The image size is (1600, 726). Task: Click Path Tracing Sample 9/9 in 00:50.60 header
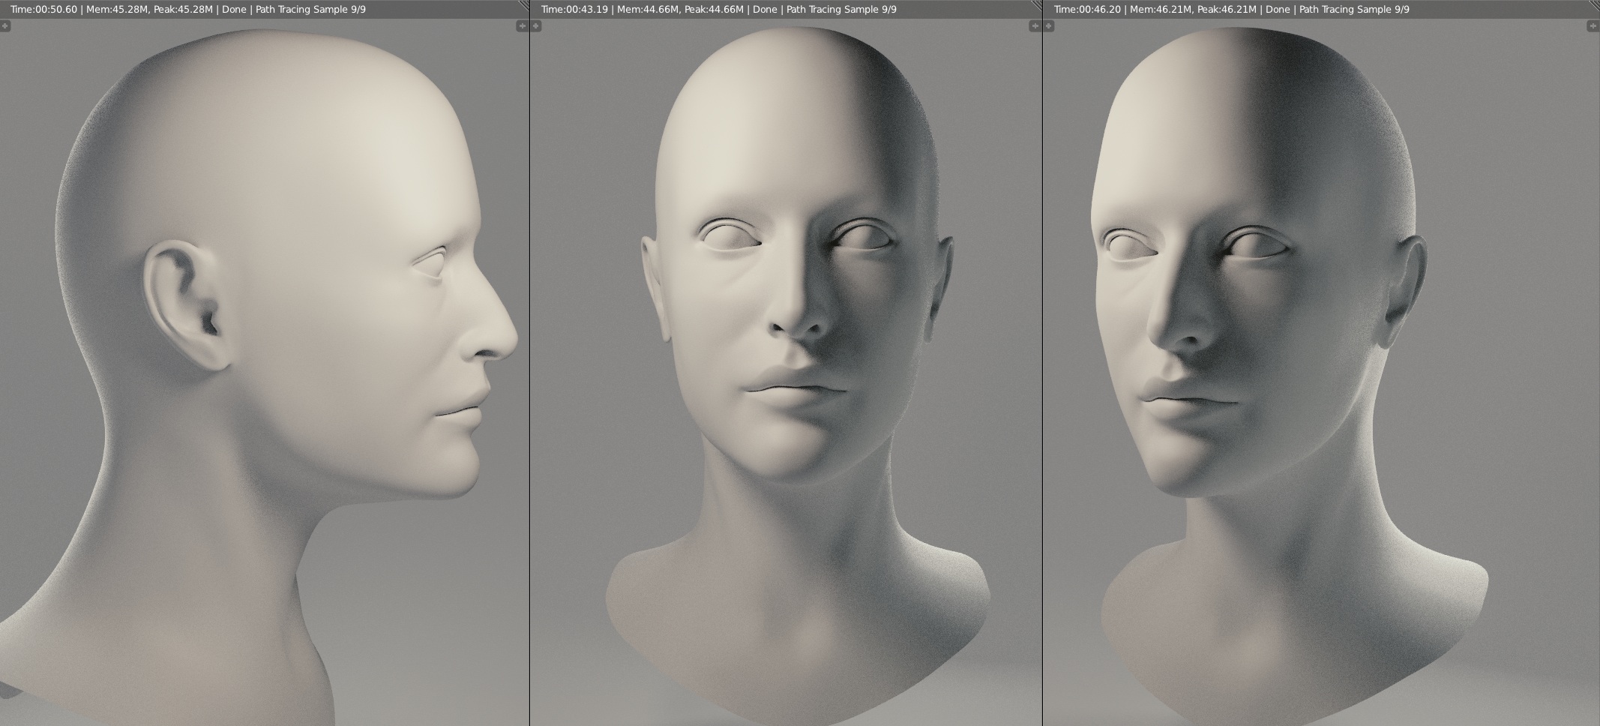(310, 10)
